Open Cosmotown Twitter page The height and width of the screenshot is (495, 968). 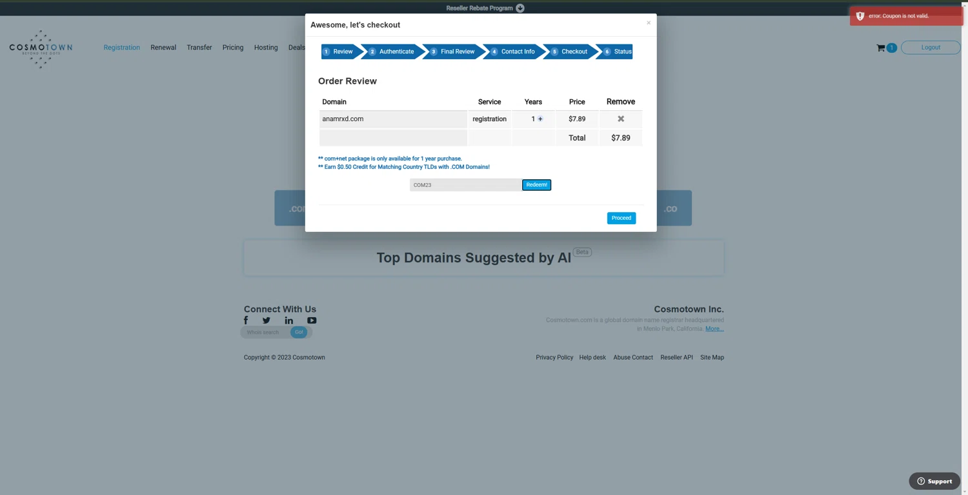point(266,320)
